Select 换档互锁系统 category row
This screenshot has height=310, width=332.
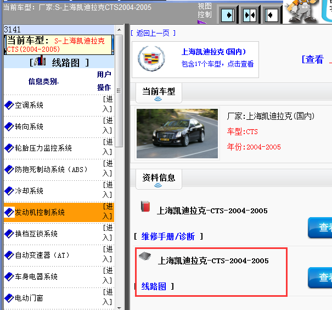tap(59, 234)
